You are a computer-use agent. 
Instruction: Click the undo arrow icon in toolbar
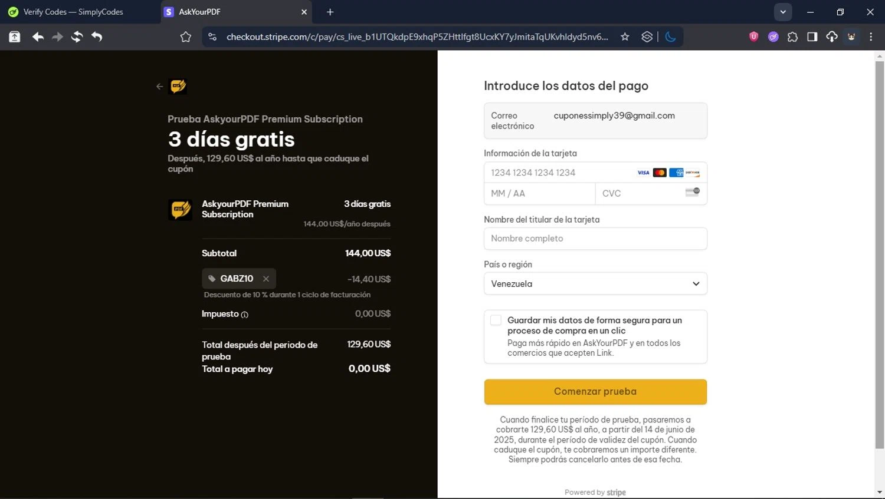coord(97,37)
